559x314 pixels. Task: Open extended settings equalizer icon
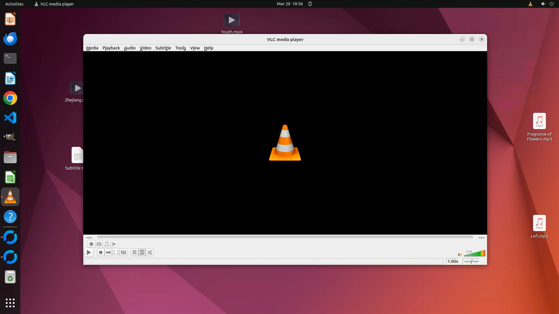click(123, 252)
